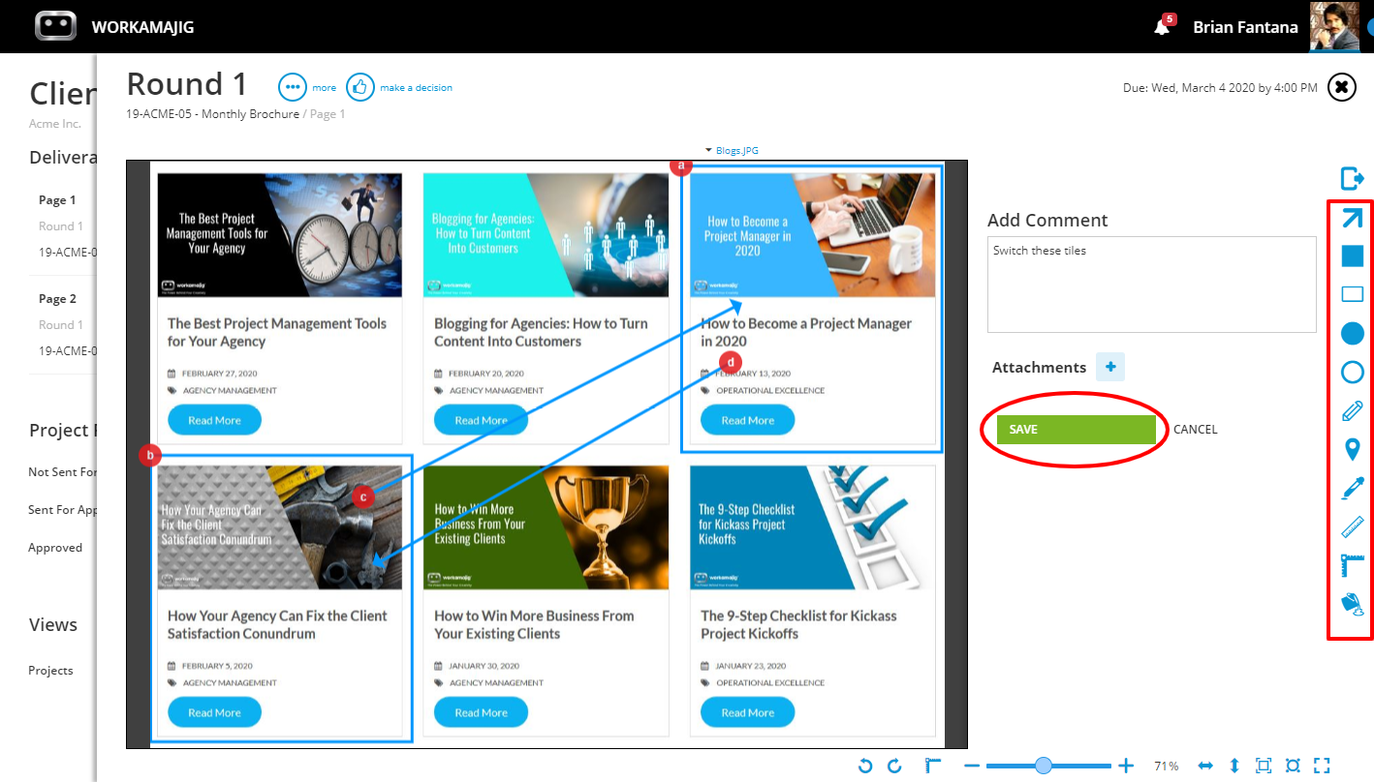Choose the location pin marker tool
This screenshot has height=782, width=1374.
(x=1352, y=450)
